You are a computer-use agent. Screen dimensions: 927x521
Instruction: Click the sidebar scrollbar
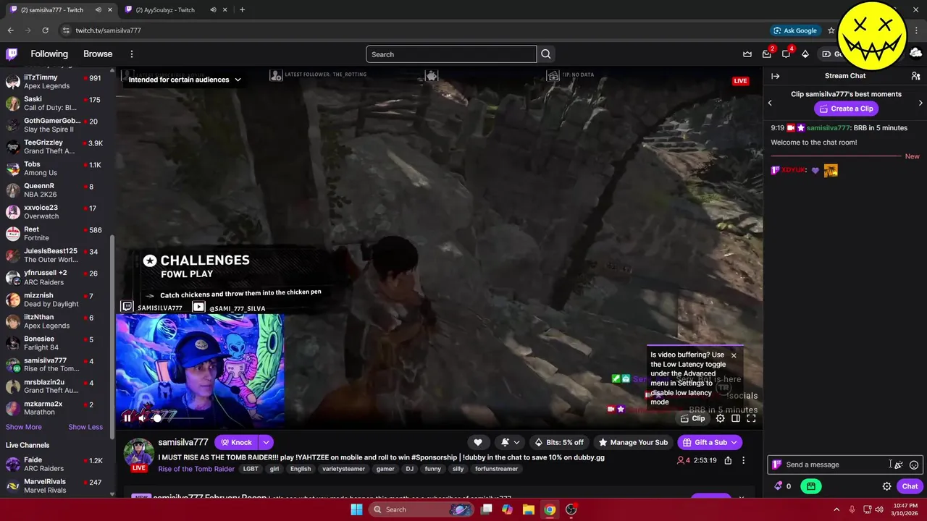pyautogui.click(x=112, y=336)
